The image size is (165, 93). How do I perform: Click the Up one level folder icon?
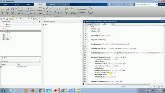coord(7,19)
